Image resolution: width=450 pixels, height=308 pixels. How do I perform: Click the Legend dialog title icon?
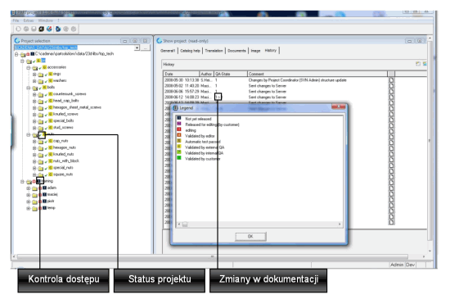176,108
